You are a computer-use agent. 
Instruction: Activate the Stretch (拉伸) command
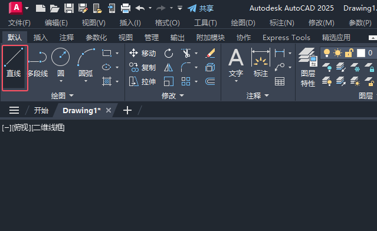pos(142,82)
